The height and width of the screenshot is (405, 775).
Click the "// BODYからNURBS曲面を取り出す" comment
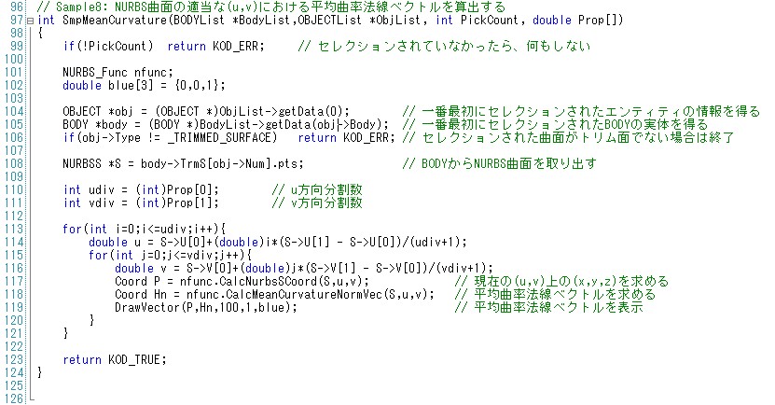pyautogui.click(x=499, y=163)
